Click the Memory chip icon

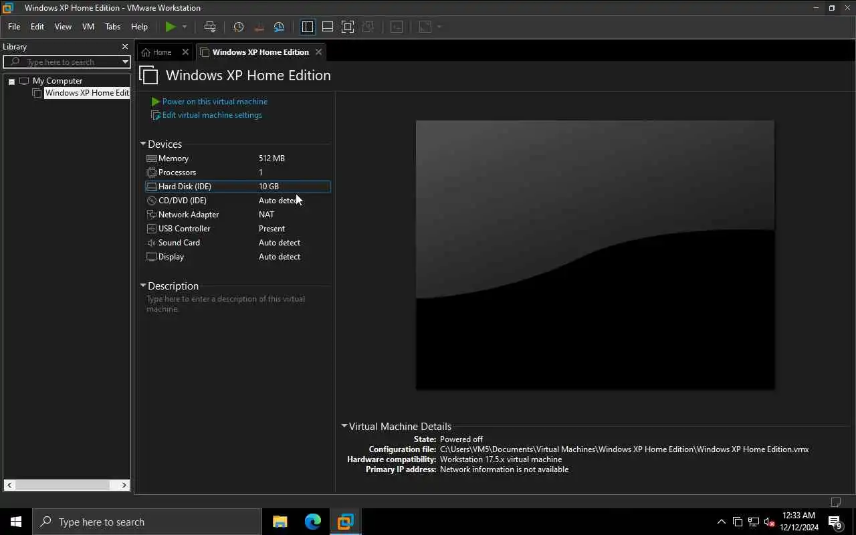[x=152, y=158]
